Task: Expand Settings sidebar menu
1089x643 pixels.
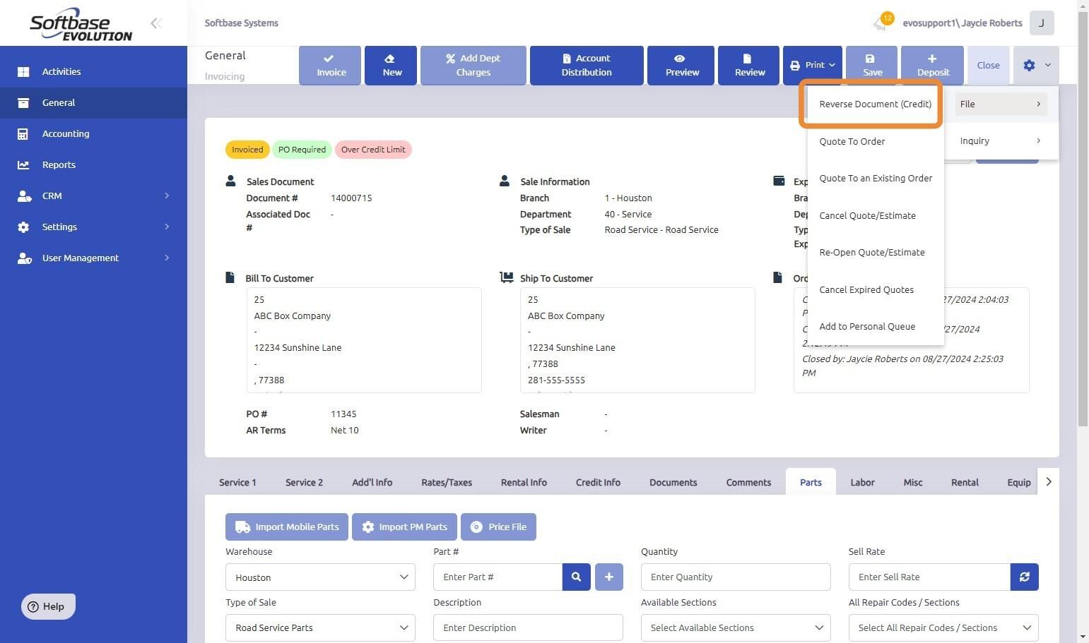Action: point(93,227)
